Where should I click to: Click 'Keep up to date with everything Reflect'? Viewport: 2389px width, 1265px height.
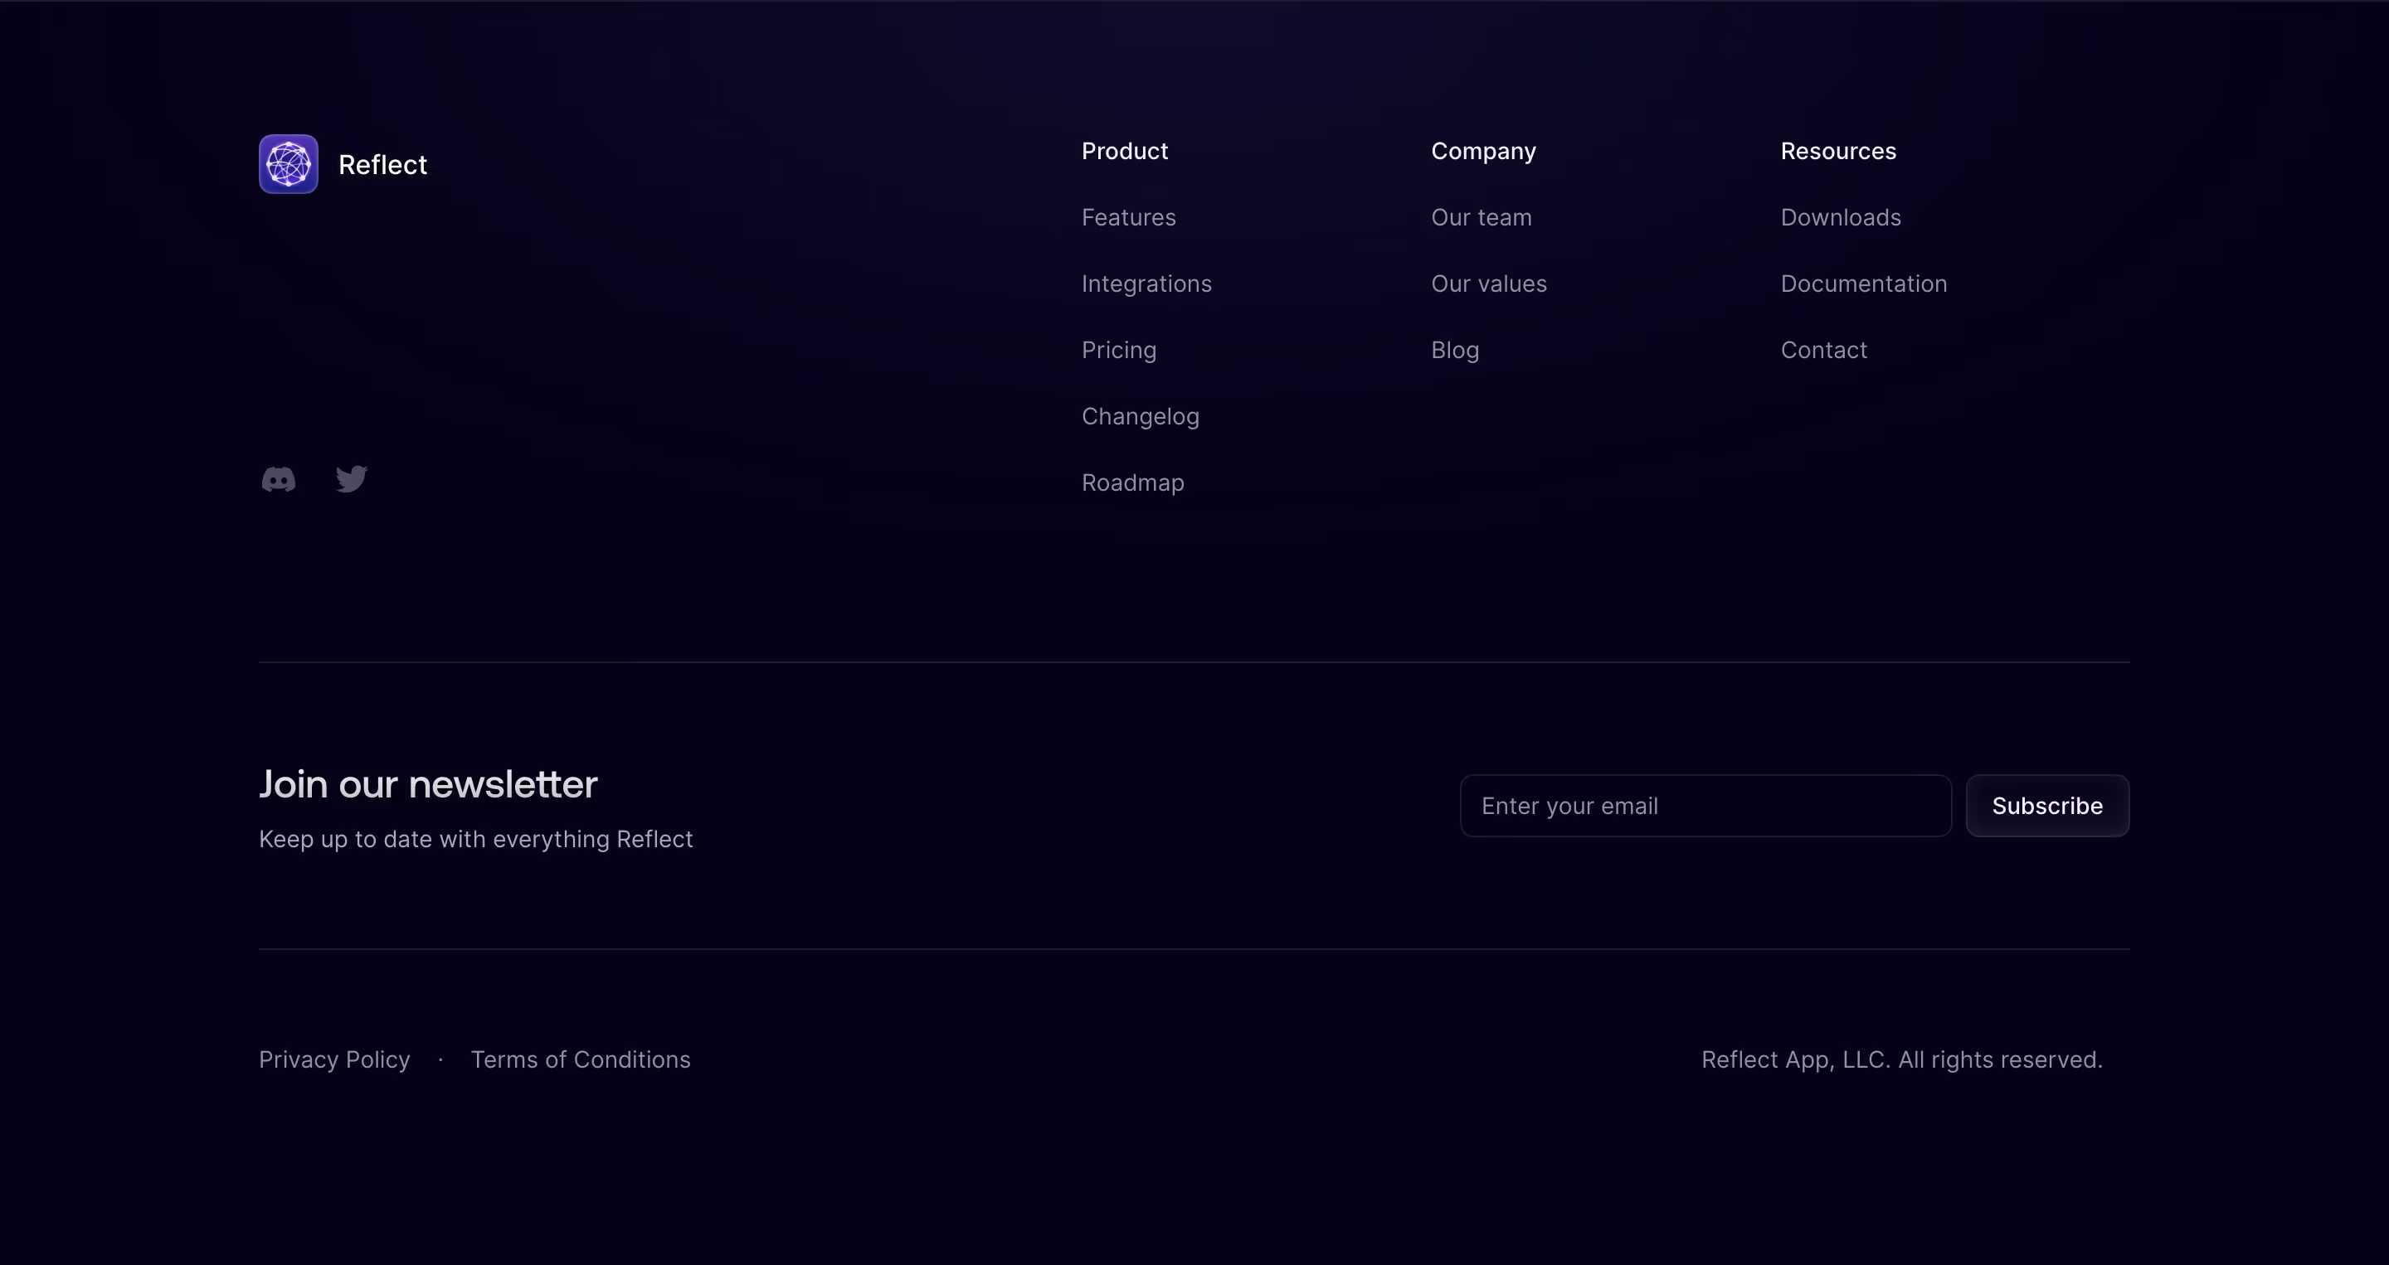(476, 839)
